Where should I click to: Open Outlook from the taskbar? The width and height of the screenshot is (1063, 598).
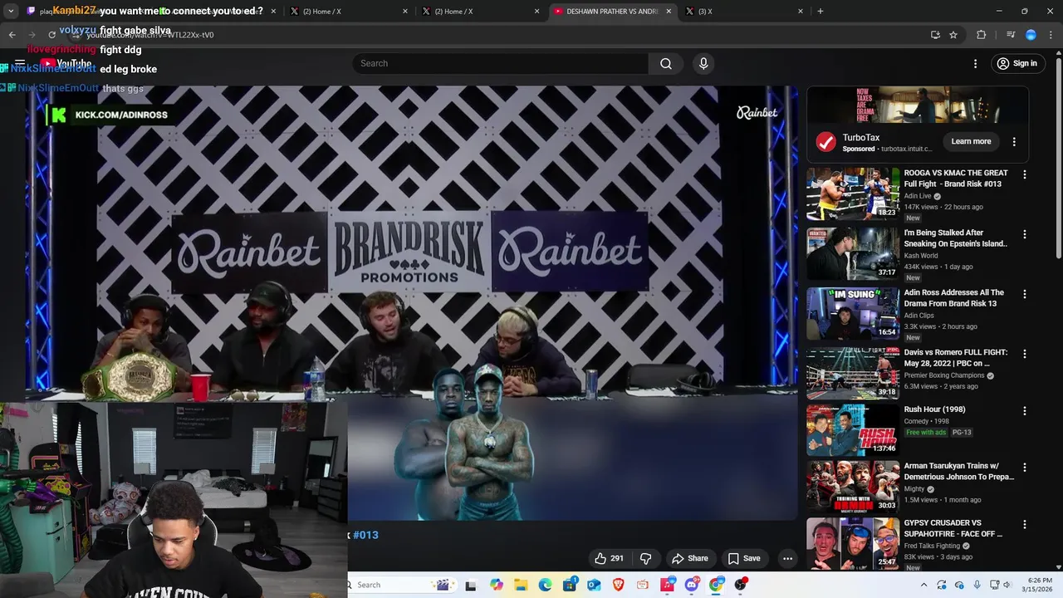[x=594, y=585]
